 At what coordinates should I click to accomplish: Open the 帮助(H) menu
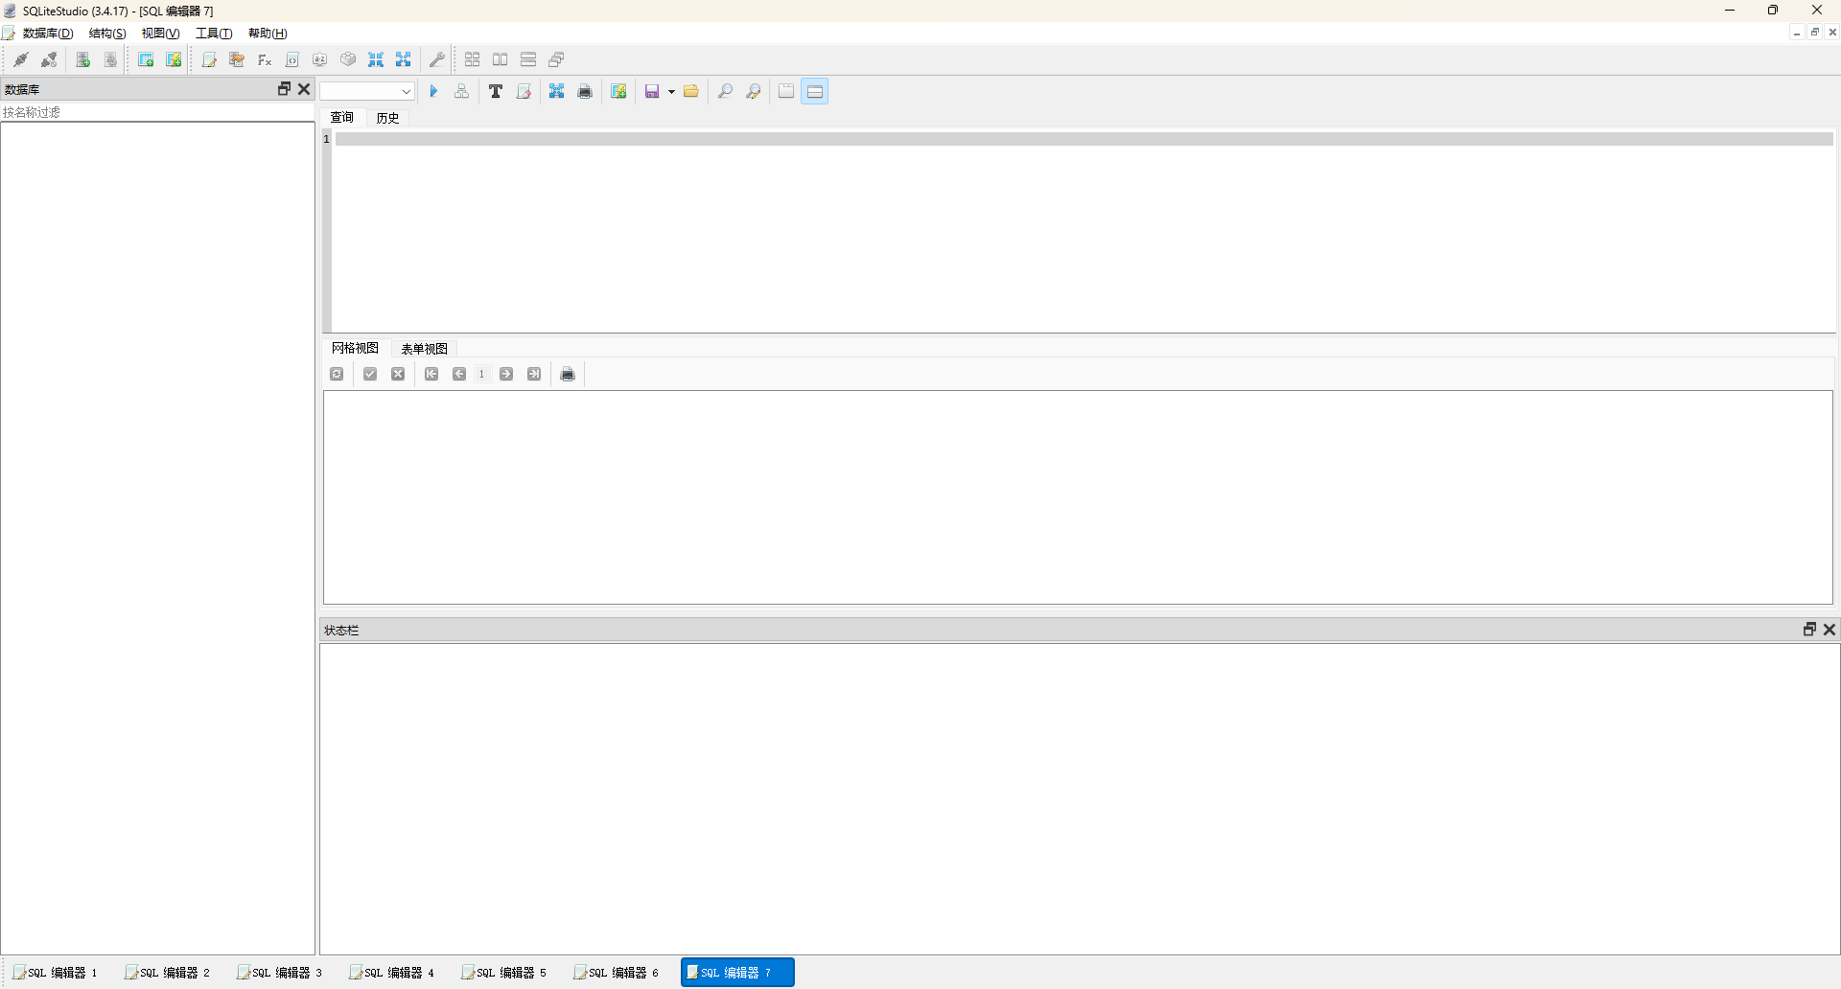pyautogui.click(x=268, y=34)
